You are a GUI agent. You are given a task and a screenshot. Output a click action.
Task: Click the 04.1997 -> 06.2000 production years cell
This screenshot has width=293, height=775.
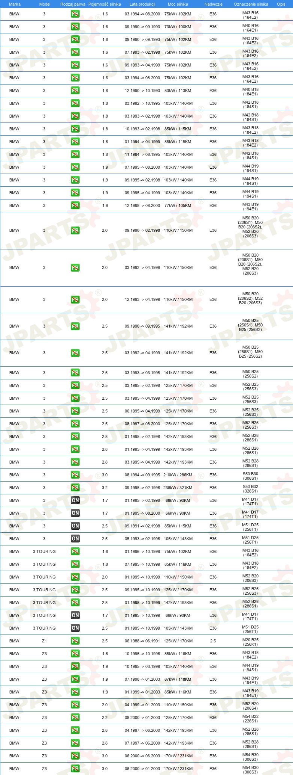click(x=142, y=730)
